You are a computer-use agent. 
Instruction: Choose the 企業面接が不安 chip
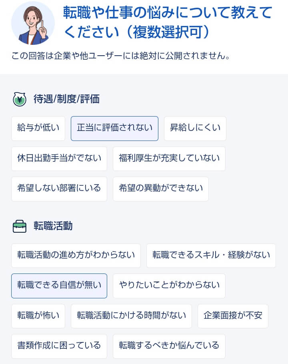(232, 316)
